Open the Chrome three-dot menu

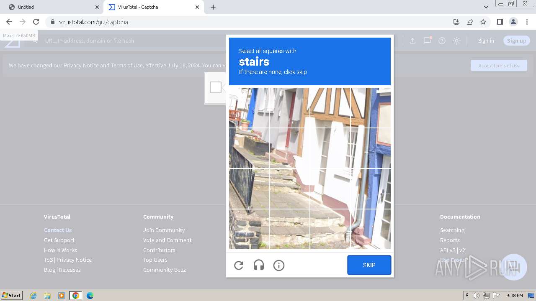(x=527, y=22)
